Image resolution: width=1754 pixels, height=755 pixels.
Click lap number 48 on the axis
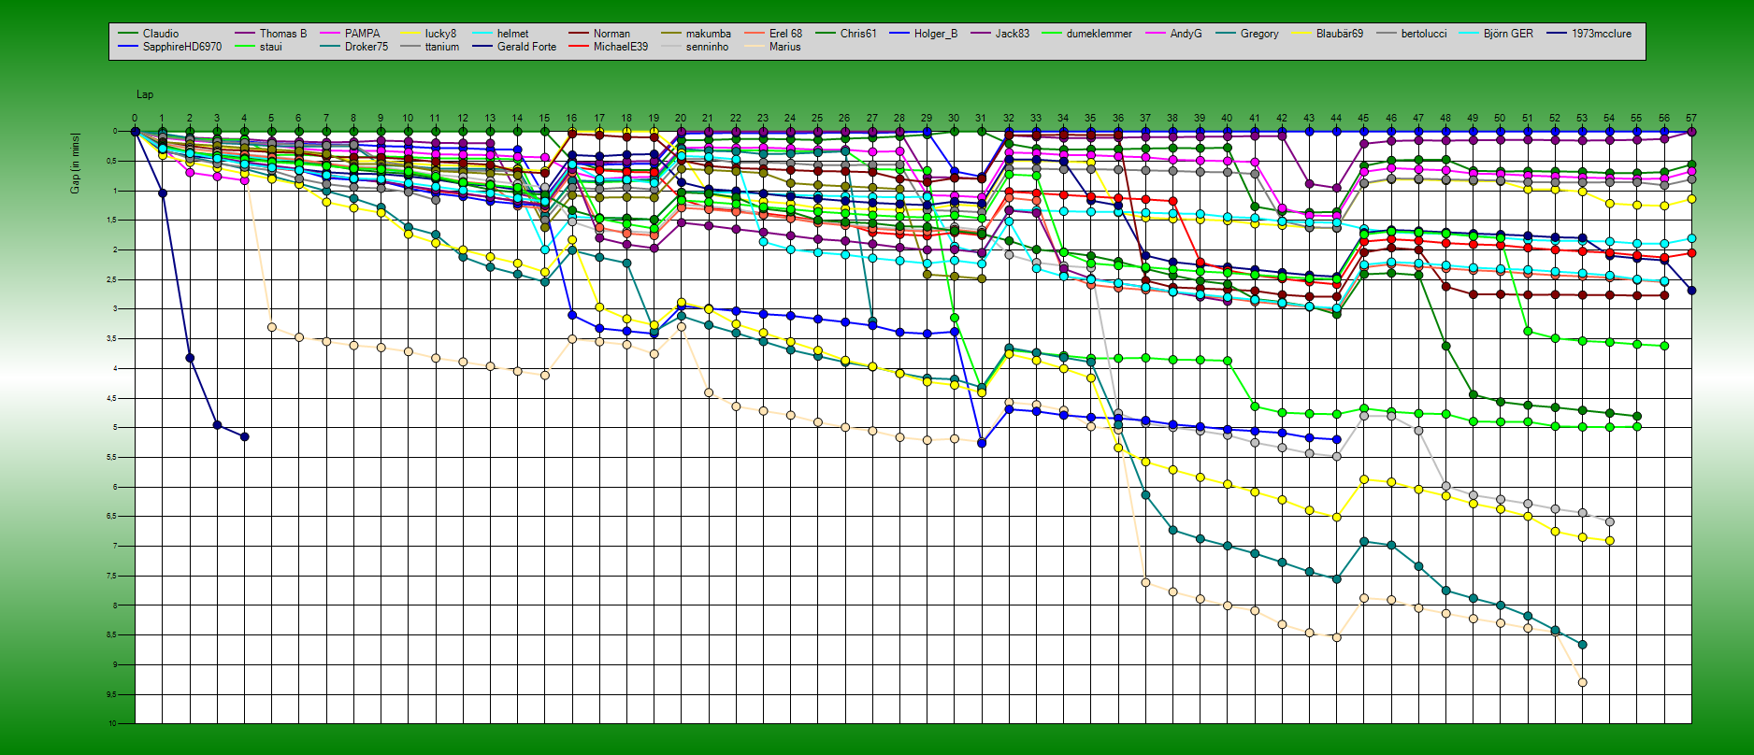1445,119
